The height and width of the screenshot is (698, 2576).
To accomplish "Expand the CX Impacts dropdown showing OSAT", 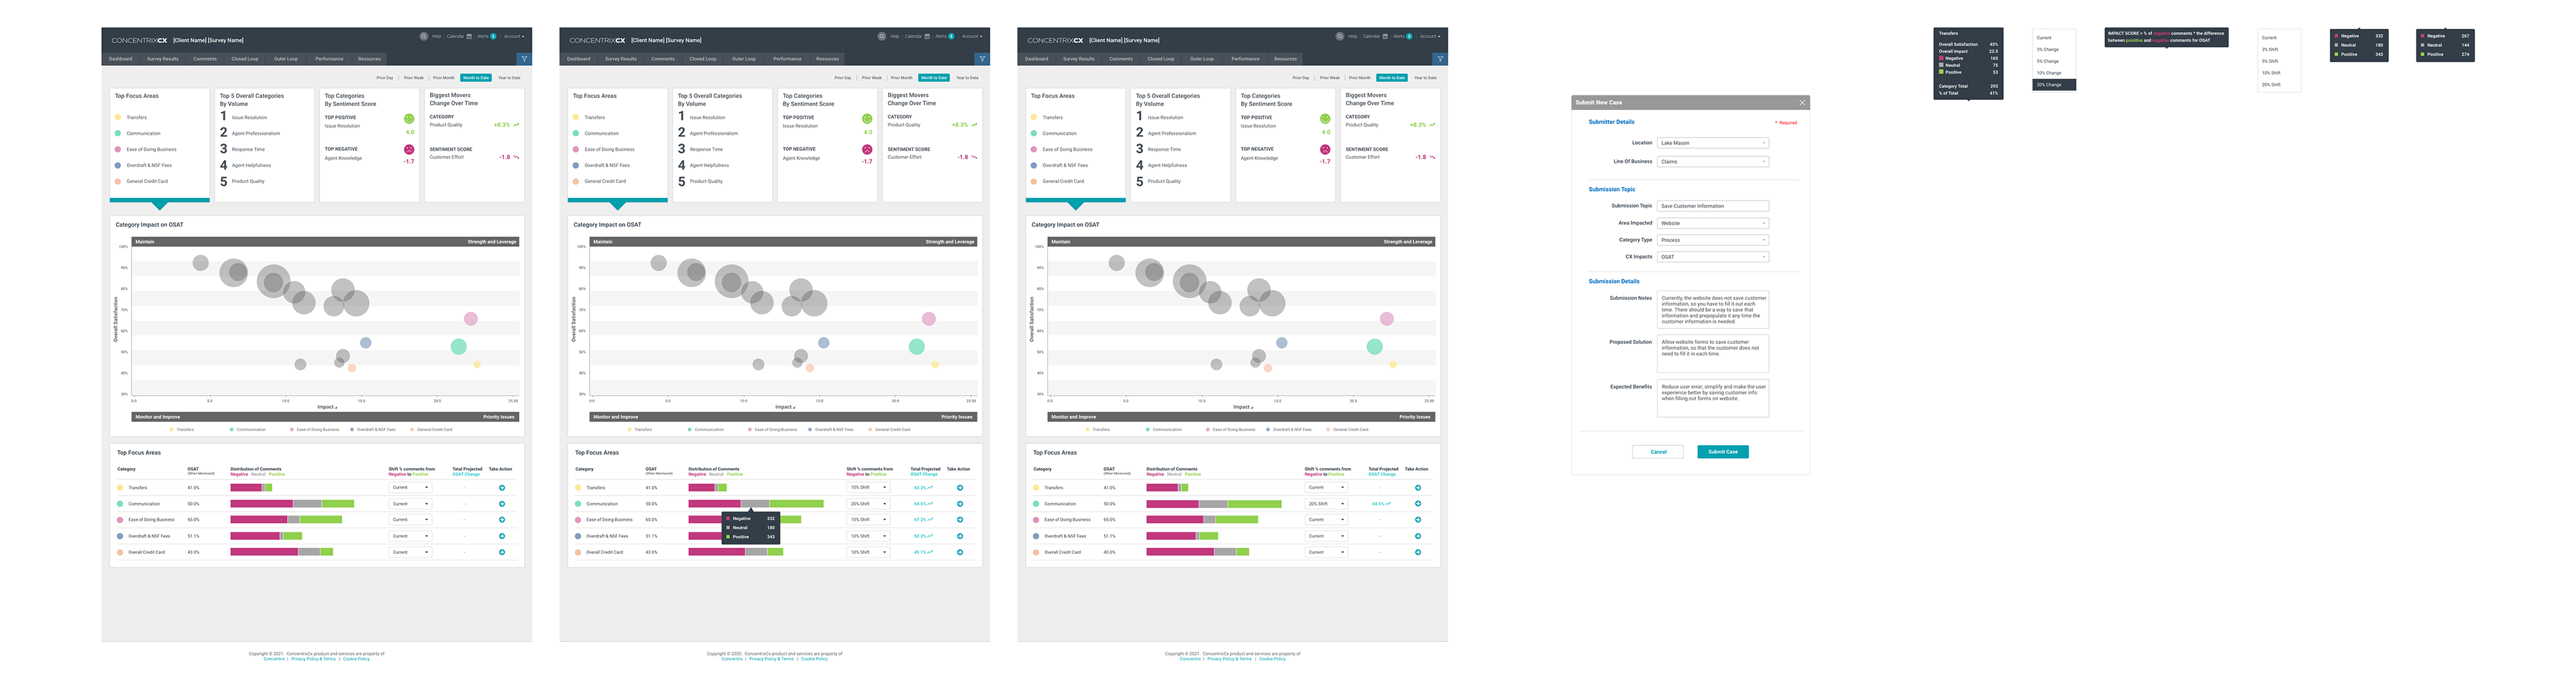I will 1713,257.
